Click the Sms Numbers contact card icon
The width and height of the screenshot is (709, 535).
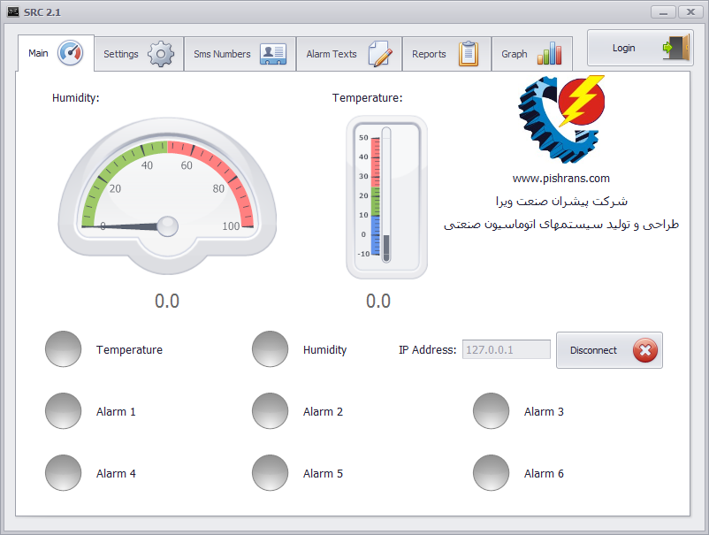pos(273,54)
